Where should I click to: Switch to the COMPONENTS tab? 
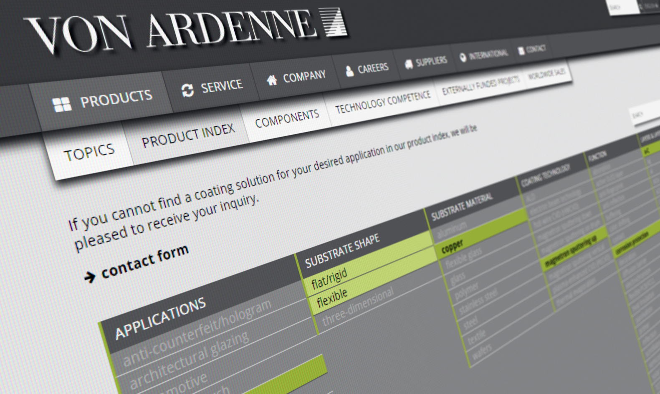[x=287, y=119]
